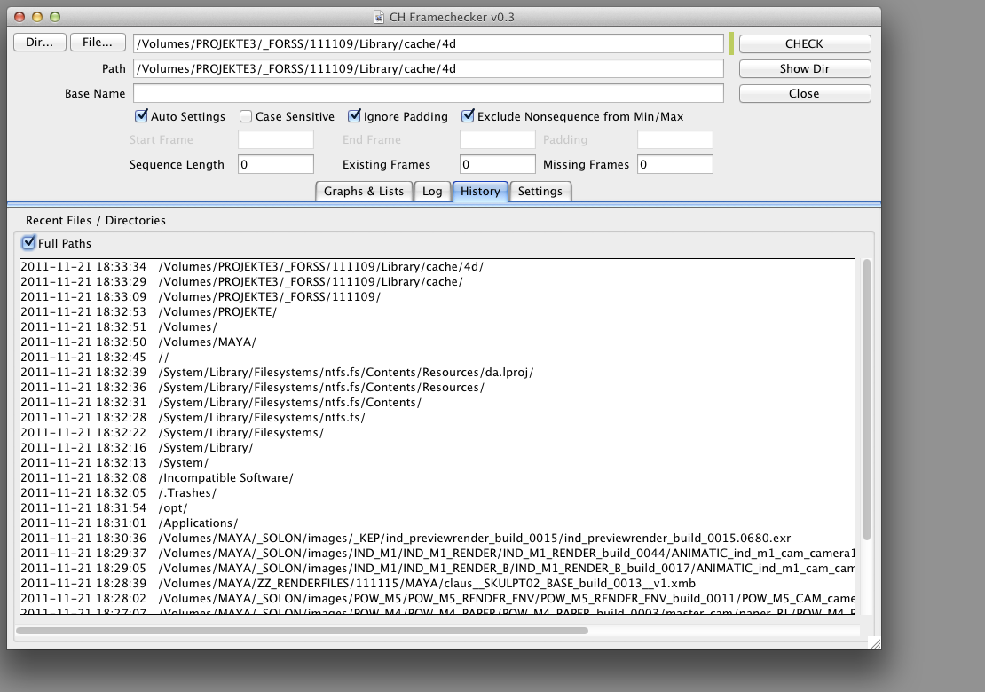Select entry ending in ntfs.fs/Contents/Resources/
This screenshot has height=692, width=985.
coord(437,388)
